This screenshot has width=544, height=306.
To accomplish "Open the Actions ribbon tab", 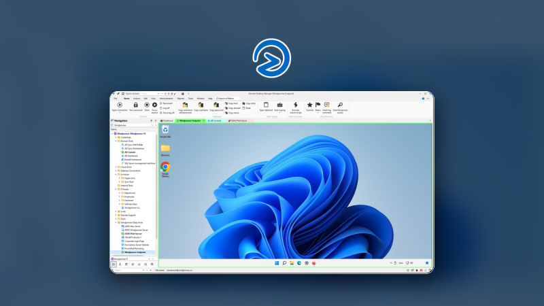I will point(137,99).
